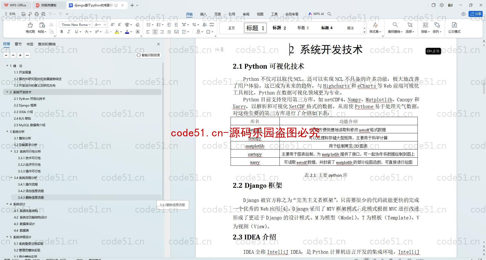
Task: Click the Find and Replace (查找替换) icon
Action: click(395, 25)
